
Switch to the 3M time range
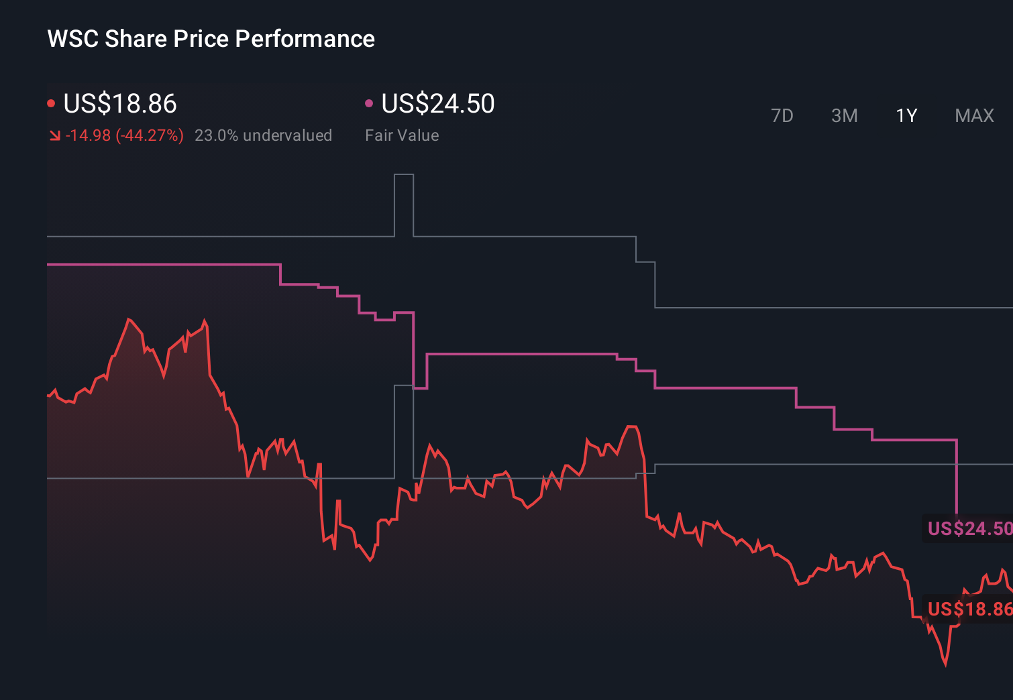[x=844, y=115]
